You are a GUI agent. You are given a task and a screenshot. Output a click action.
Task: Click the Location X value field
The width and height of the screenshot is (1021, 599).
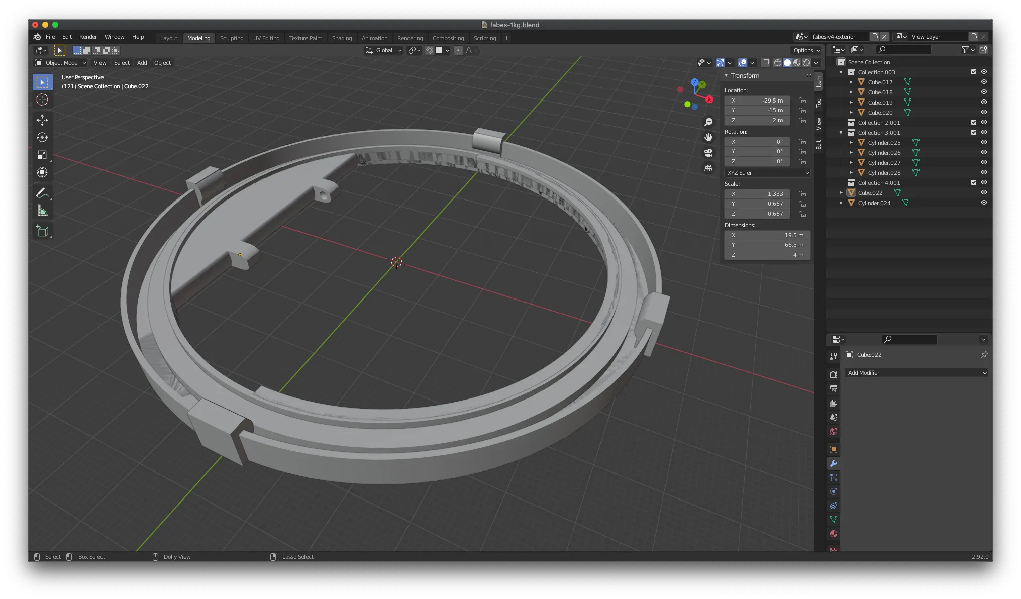coord(757,101)
